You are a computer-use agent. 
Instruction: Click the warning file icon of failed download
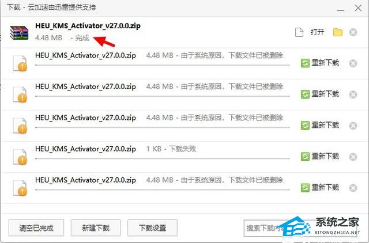pyautogui.click(x=20, y=157)
